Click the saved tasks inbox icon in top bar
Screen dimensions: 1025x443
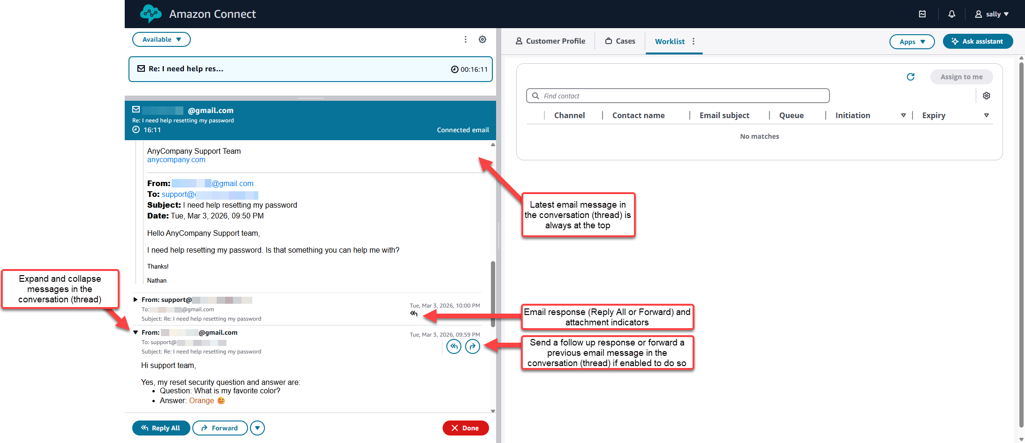922,14
